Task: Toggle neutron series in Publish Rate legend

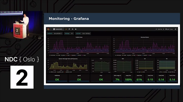Action: (79, 55)
